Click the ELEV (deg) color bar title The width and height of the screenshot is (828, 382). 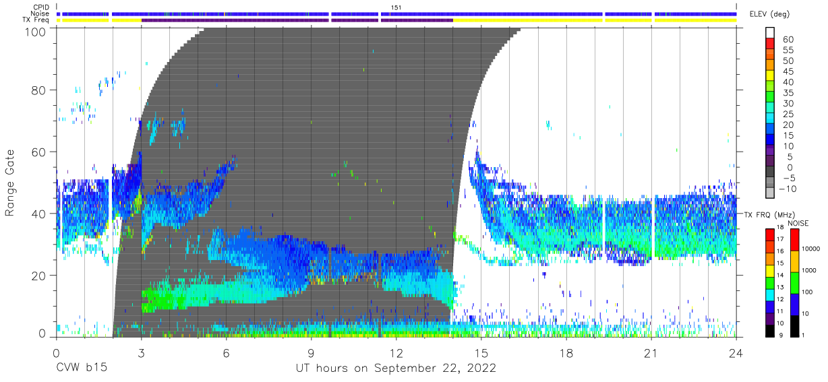click(x=769, y=13)
